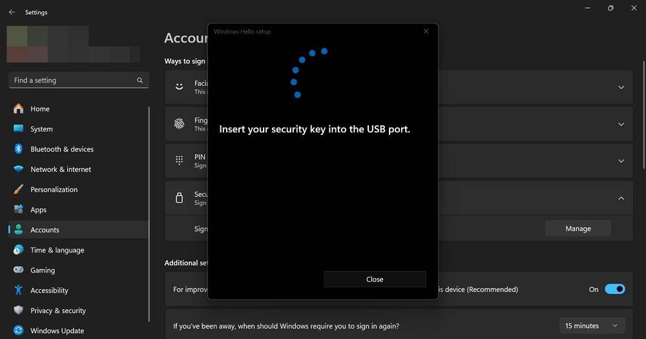Click the Windows Update icon

click(19, 331)
